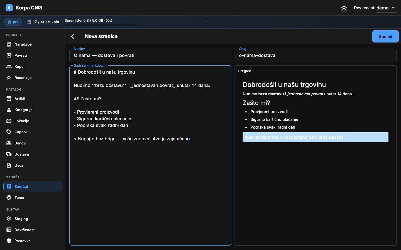Open Uvoz icon in sidebar

[x=9, y=165]
